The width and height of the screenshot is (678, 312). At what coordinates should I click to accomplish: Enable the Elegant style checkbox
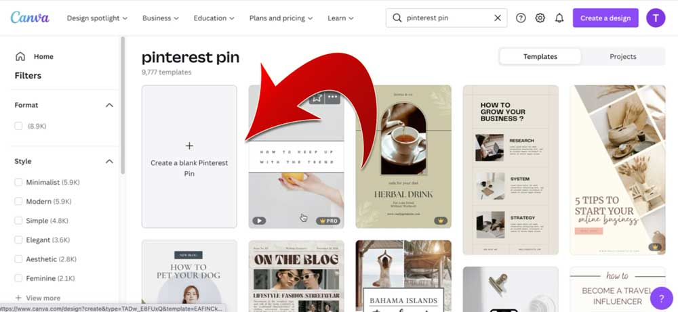18,240
